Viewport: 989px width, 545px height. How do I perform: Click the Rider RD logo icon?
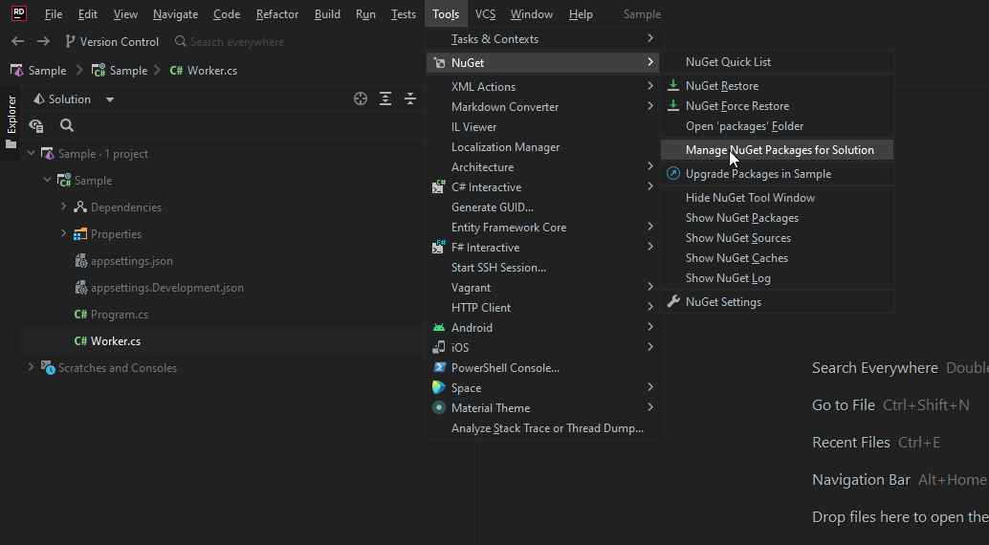19,13
